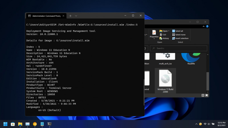Switch Explorer to large icons view

pyautogui.click(x=207, y=95)
